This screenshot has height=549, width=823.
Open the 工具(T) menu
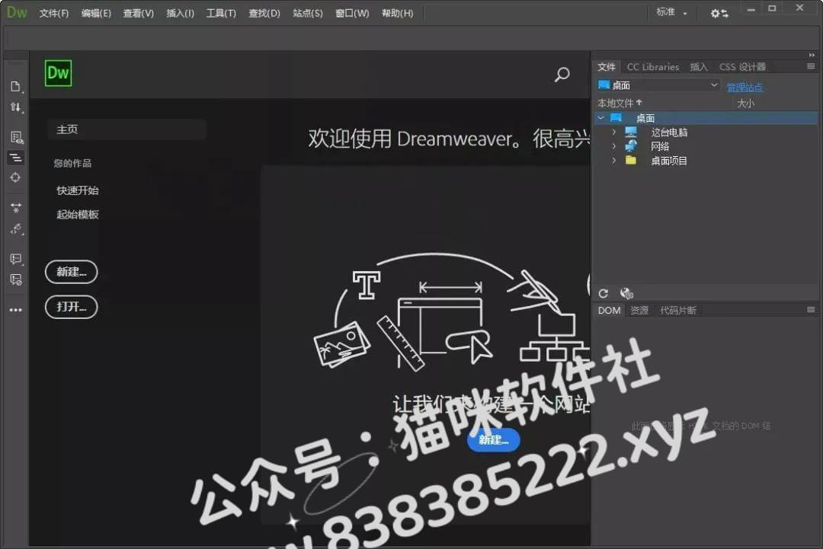click(221, 13)
